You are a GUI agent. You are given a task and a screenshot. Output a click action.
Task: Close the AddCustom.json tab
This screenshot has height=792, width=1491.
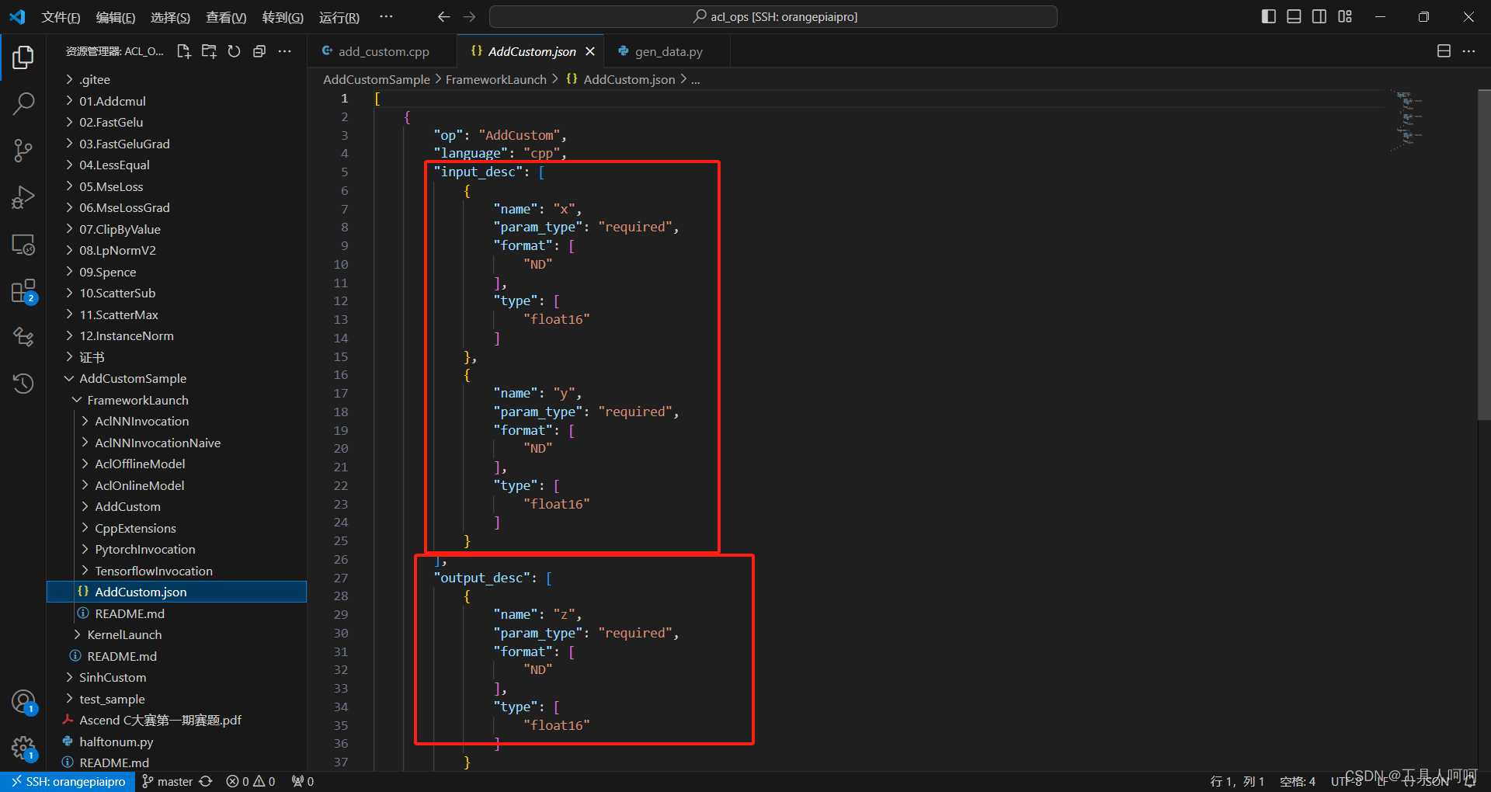coord(590,51)
